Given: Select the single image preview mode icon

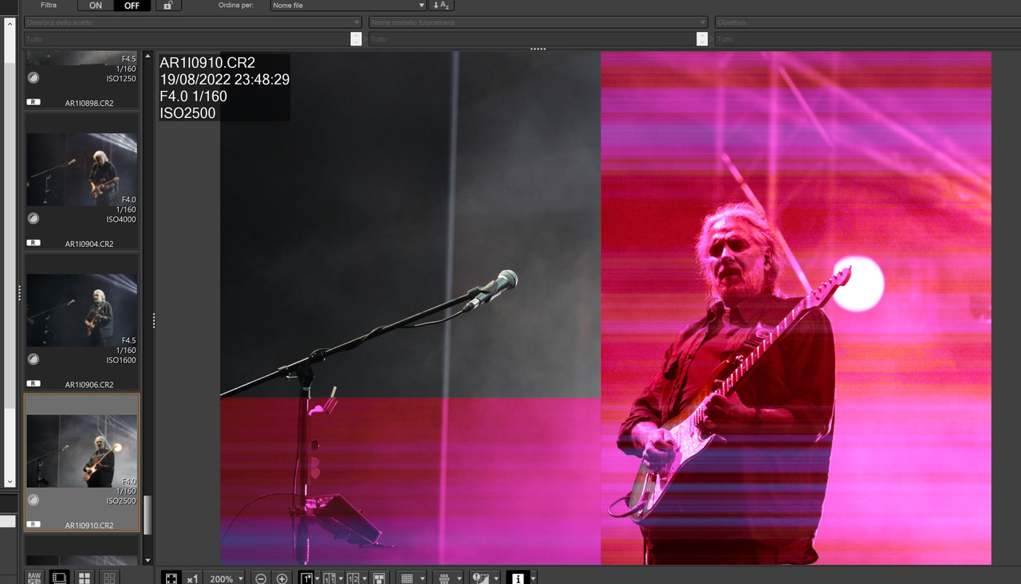Looking at the screenshot, I should pos(307,578).
